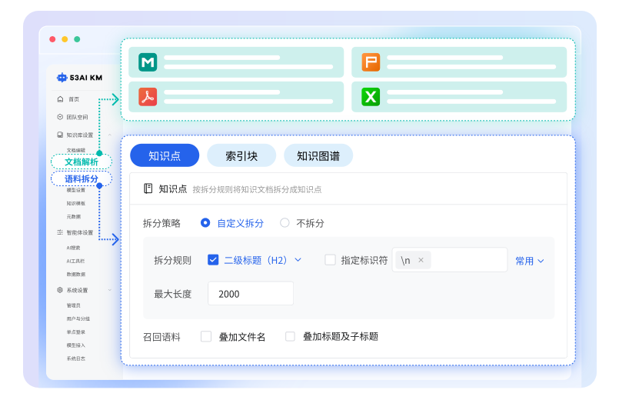
Task: Click the identifier input box containing \n
Action: pos(450,260)
